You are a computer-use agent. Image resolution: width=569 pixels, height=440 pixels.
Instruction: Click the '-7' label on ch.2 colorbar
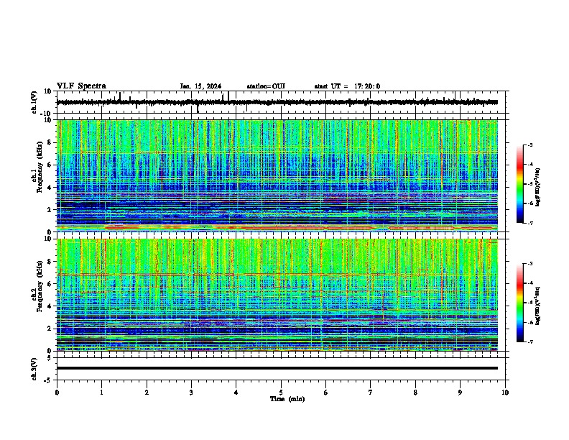coord(529,342)
